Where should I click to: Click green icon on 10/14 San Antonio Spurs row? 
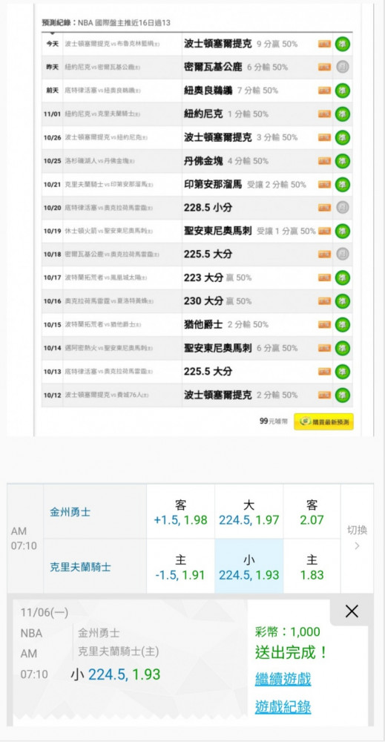tap(343, 348)
